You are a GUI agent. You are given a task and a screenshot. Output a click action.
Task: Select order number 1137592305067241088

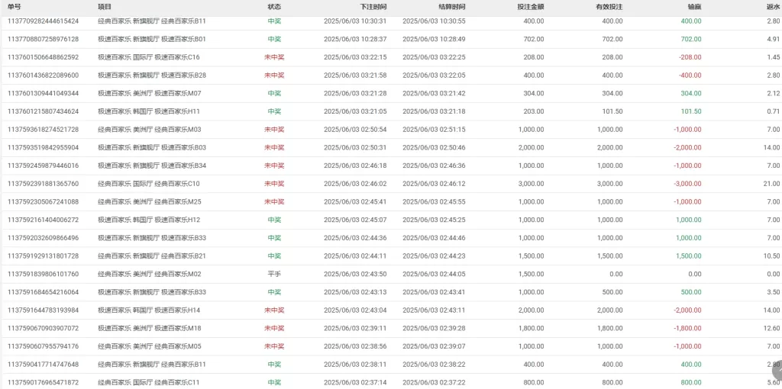click(x=43, y=201)
